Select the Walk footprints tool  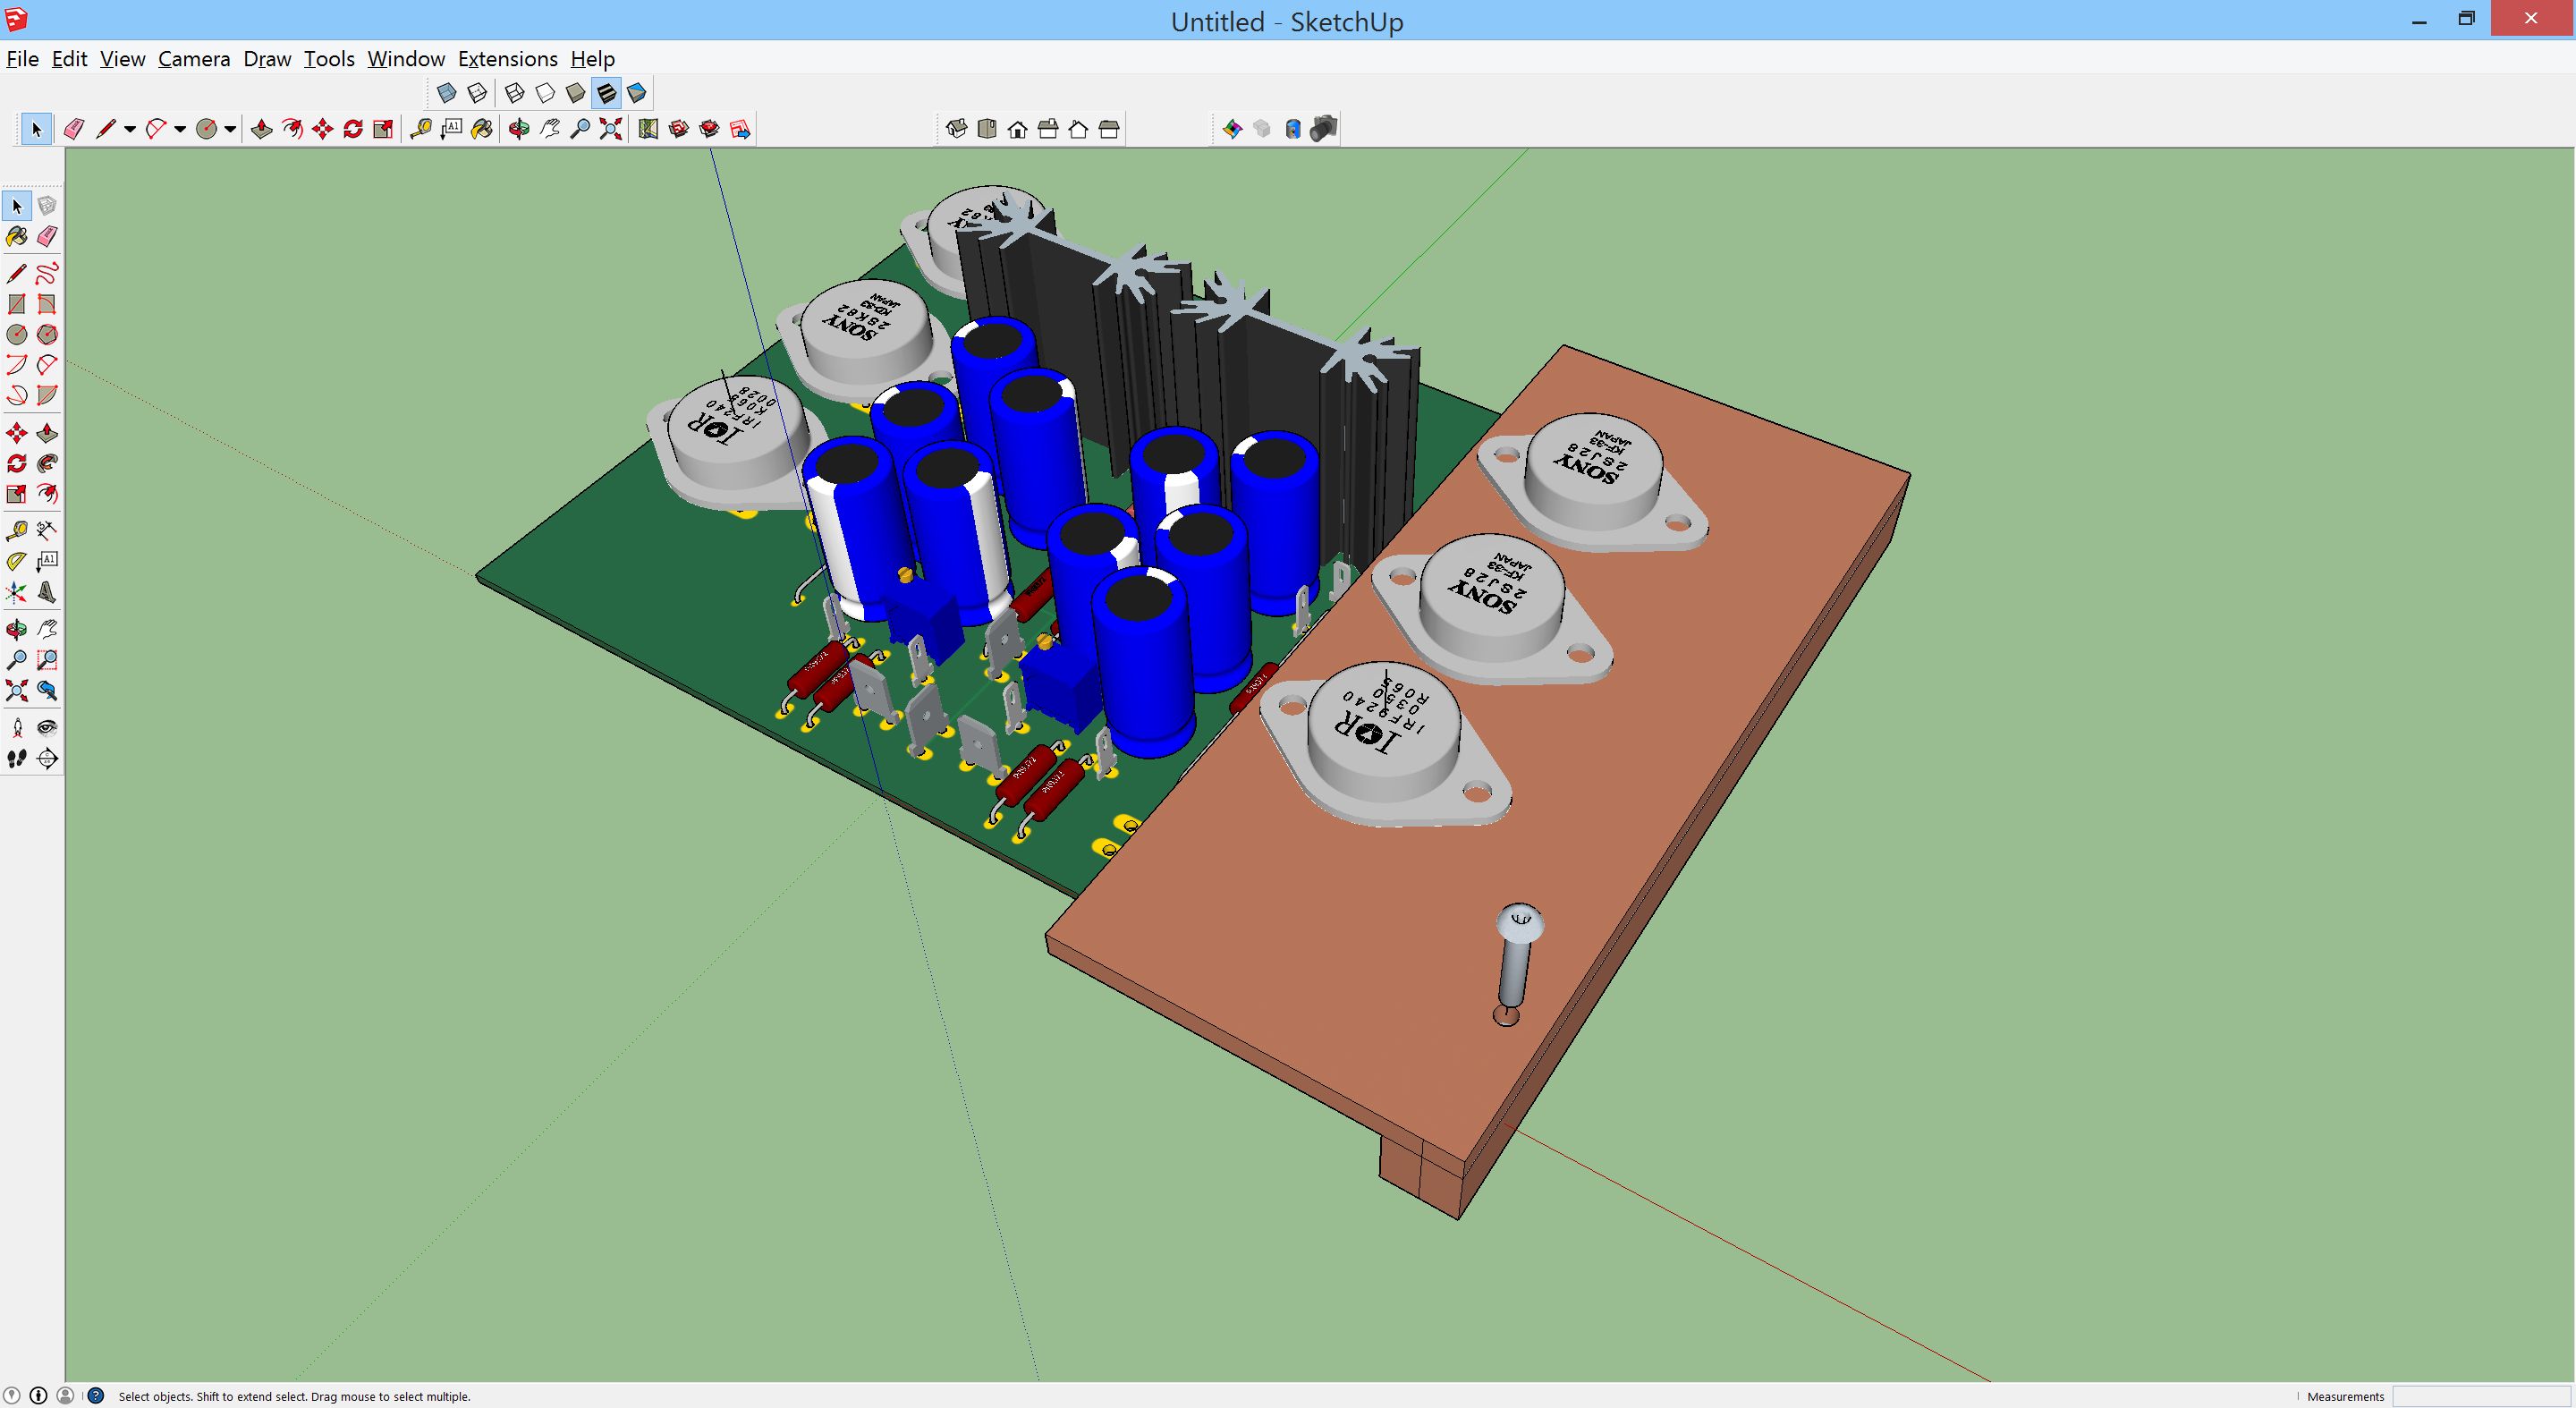tap(17, 759)
